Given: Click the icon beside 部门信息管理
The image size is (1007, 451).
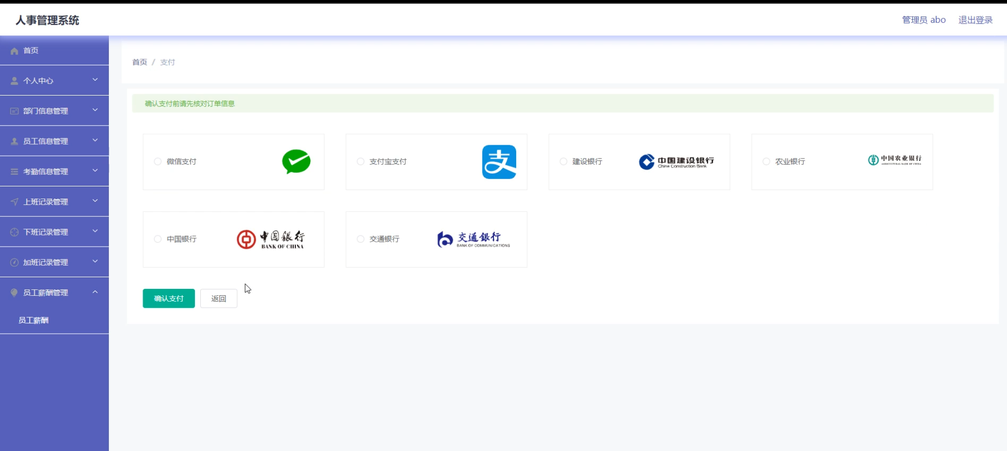Looking at the screenshot, I should 14,111.
